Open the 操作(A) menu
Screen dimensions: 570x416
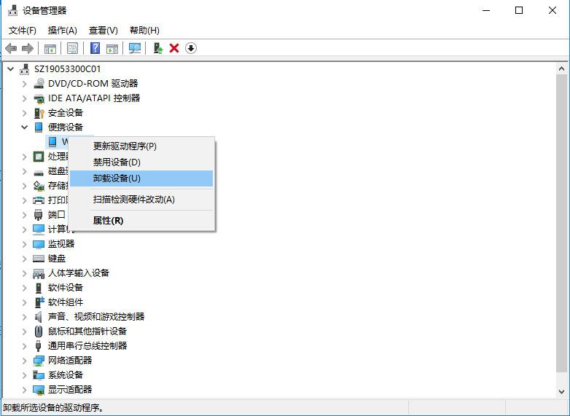click(x=63, y=30)
